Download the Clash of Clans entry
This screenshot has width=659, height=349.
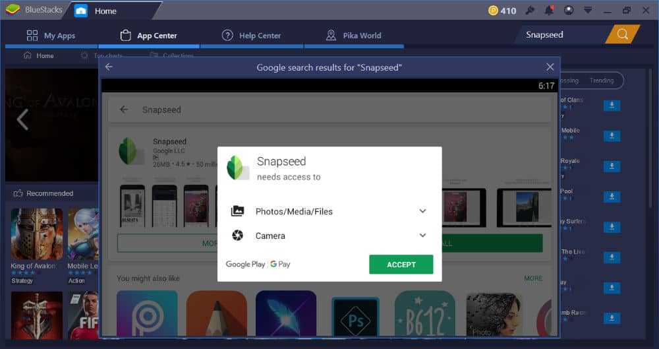point(612,106)
